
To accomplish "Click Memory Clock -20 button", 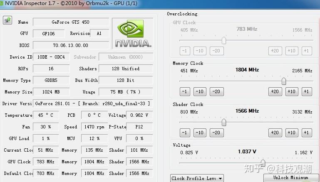I will pyautogui.click(x=216, y=91).
